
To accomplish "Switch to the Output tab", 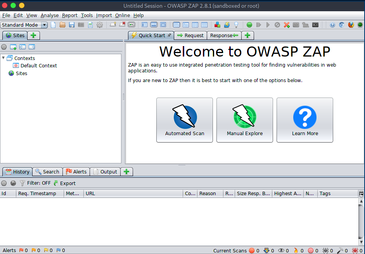I will pos(105,172).
